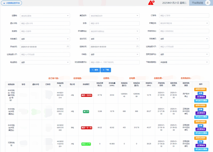The height and width of the screenshot is (152, 213).
Task: Click 停车券及优惠券 in the 集团一卡一充 row
Action: point(201,133)
